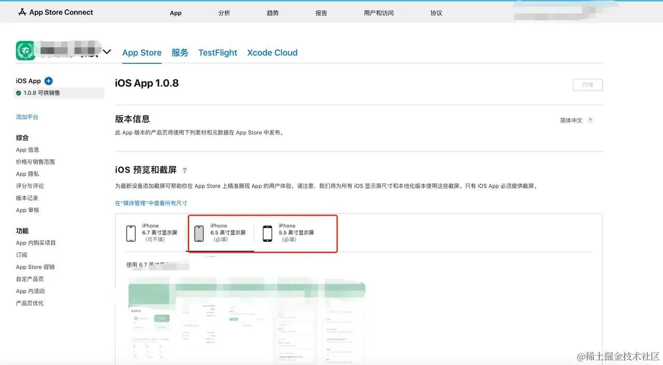Switch to the TestFlight tab
The width and height of the screenshot is (663, 365).
coord(218,52)
